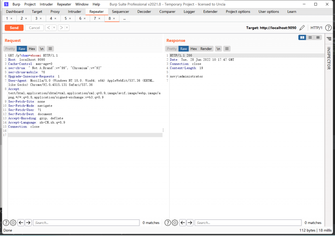Click the response Search input field
The width and height of the screenshot is (335, 236).
coord(248,223)
